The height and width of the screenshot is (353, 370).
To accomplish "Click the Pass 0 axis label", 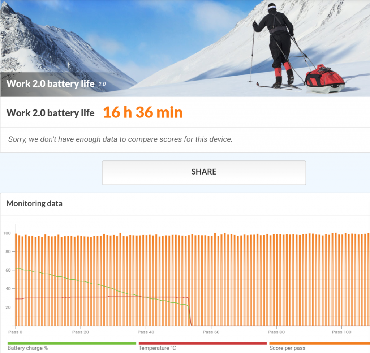I will coord(15,332).
